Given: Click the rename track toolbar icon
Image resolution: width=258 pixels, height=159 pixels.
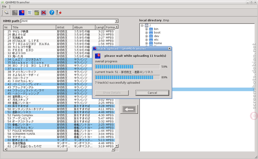Looking at the screenshot, I should (x=30, y=13).
